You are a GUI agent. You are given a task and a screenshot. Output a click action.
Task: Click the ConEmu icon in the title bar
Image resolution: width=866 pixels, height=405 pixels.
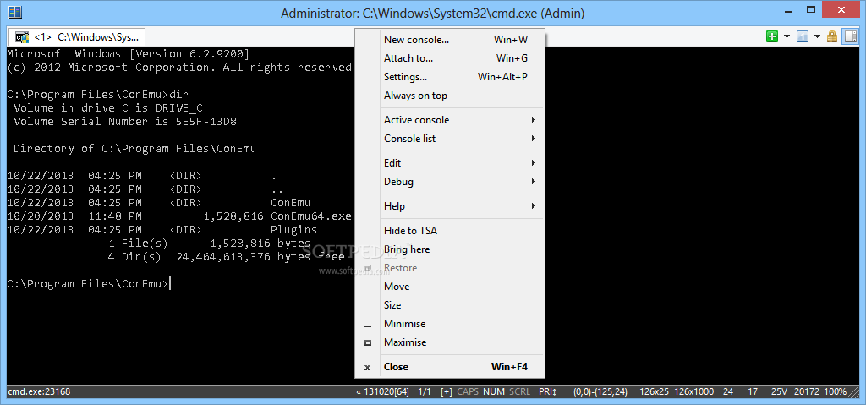[x=15, y=12]
